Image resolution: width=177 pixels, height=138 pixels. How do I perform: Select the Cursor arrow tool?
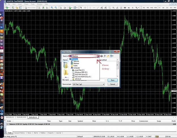(x=81, y=8)
